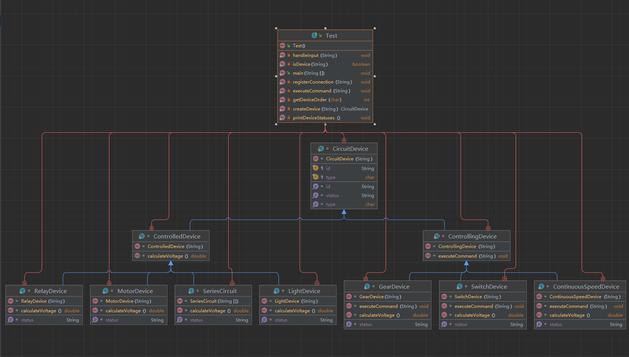Screen dimensions: 629x357
Task: Select status property in MotorDevice
Action: [x=129, y=320]
